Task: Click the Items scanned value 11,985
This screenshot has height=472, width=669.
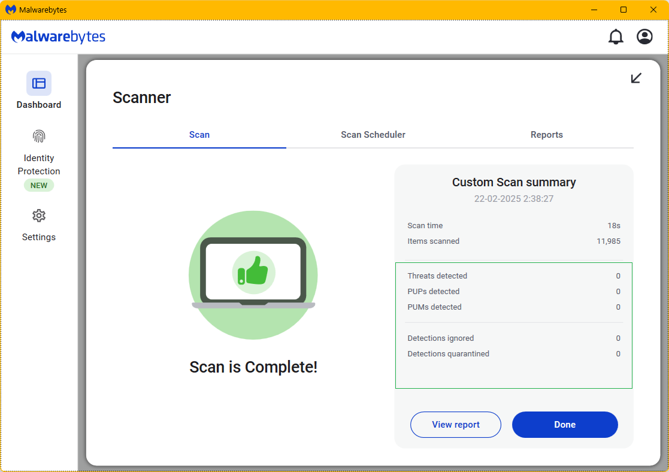Action: point(609,241)
